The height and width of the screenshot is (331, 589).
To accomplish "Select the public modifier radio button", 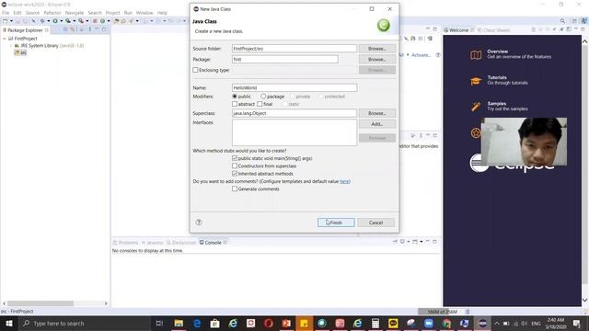I will [x=235, y=97].
